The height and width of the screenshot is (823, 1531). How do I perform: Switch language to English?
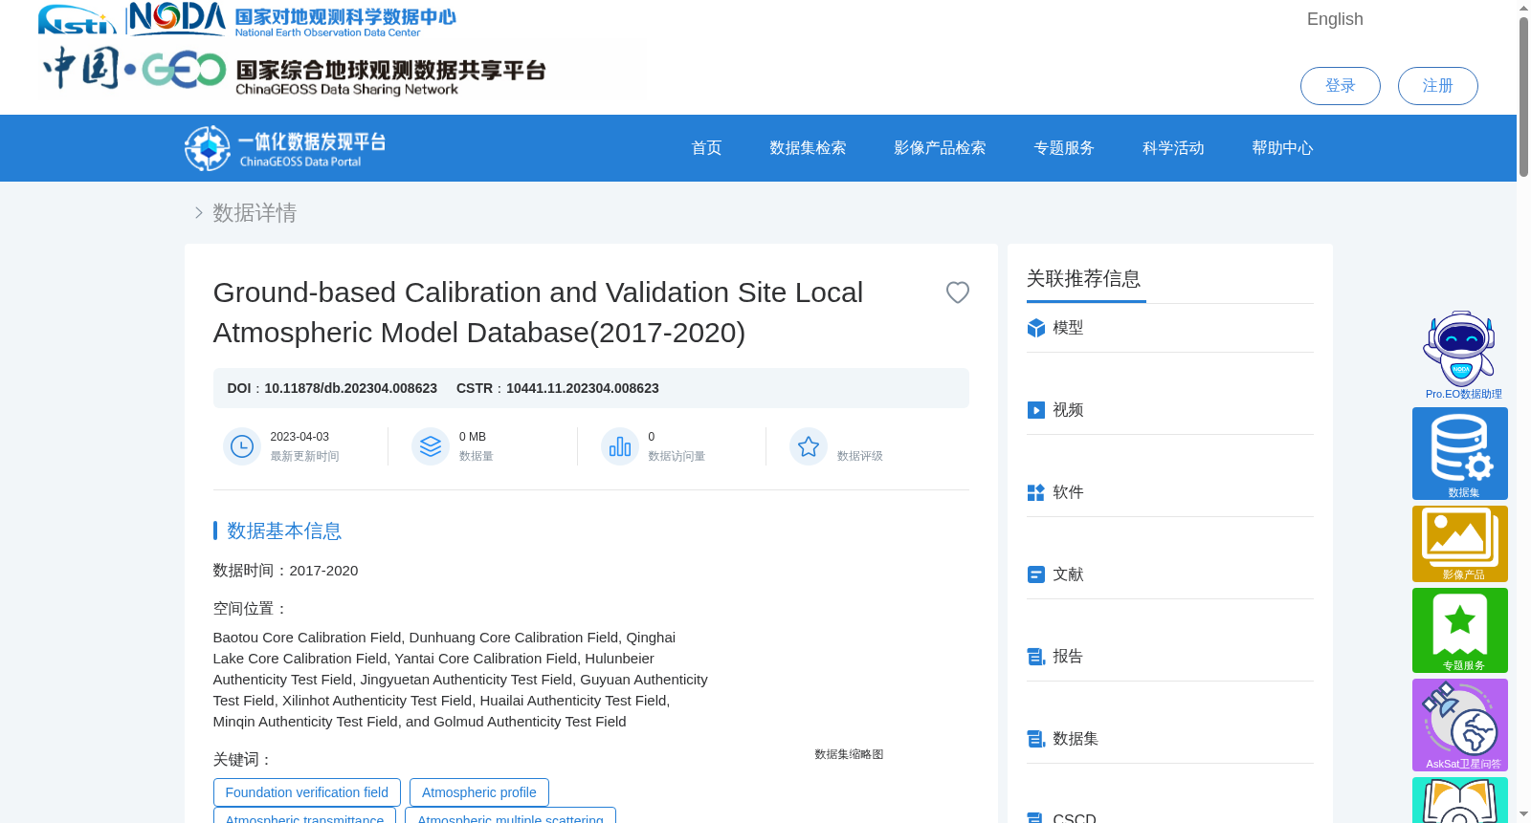[x=1335, y=19]
